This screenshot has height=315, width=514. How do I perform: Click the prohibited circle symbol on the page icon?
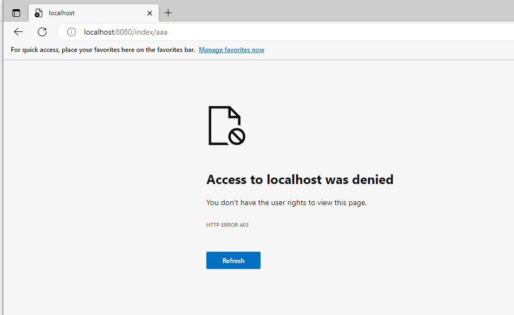tap(237, 137)
